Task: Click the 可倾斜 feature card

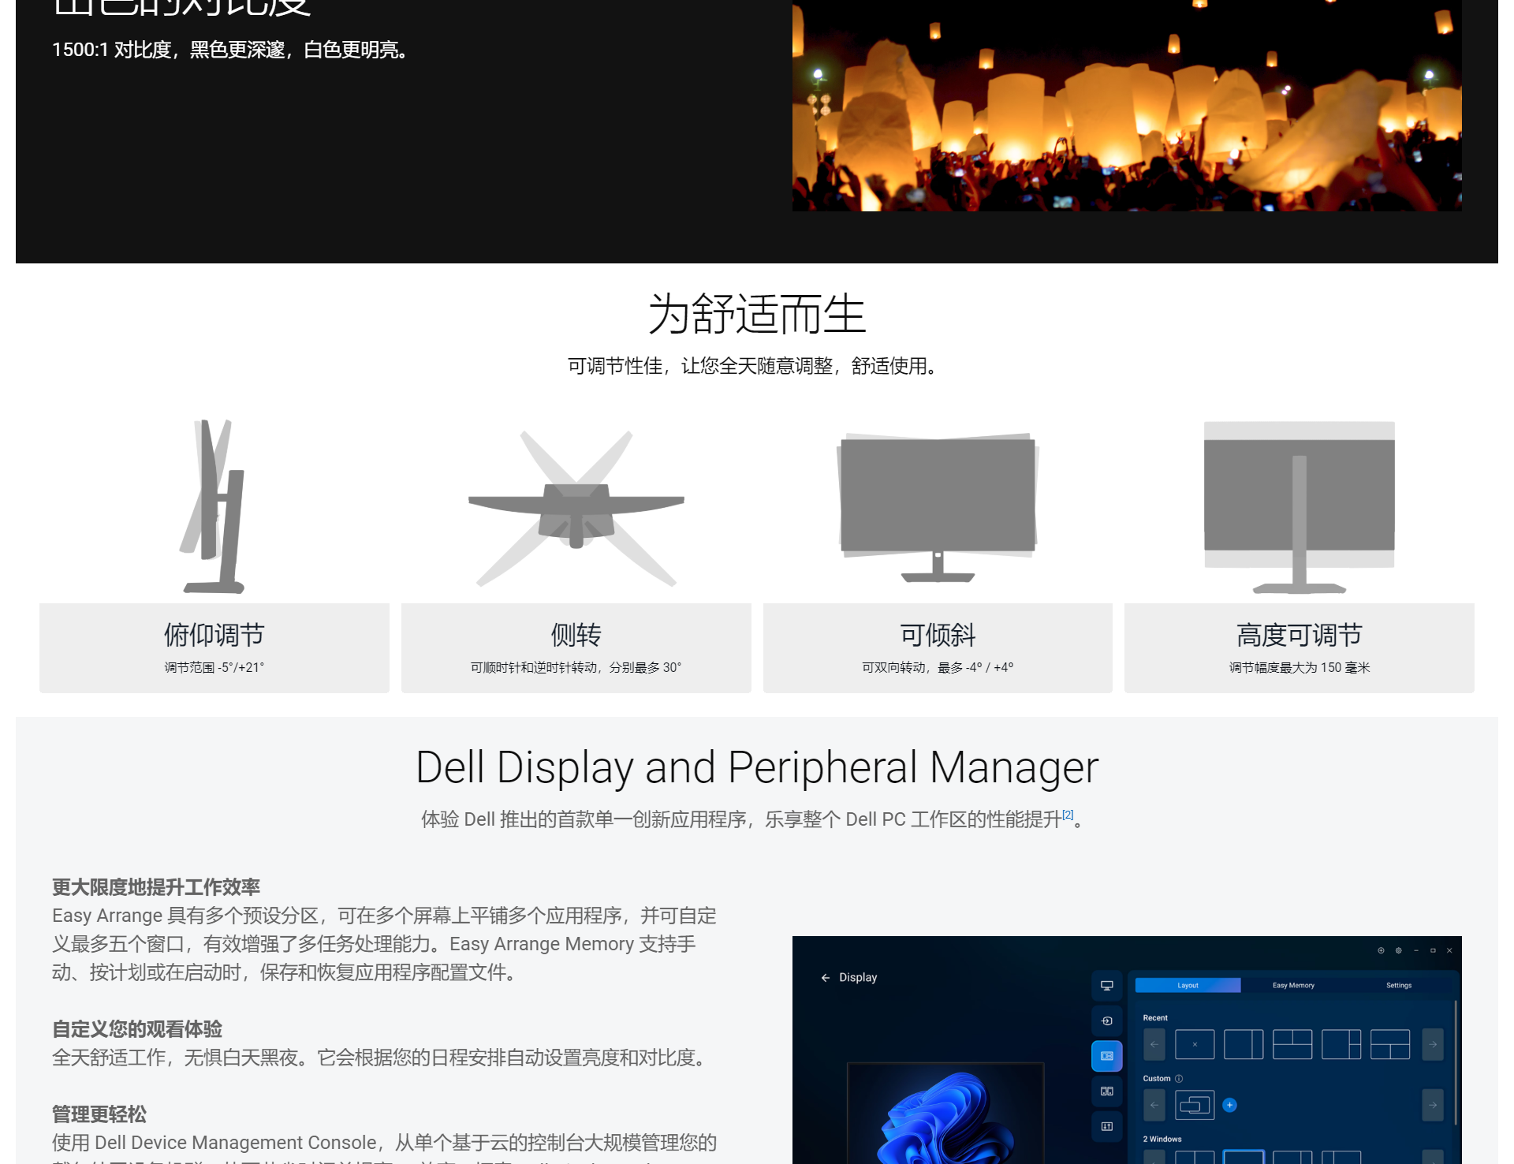Action: pyautogui.click(x=938, y=648)
